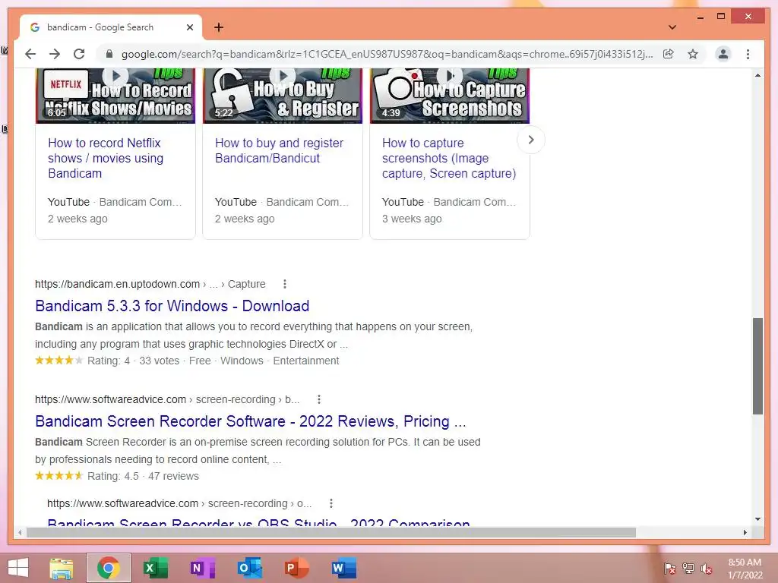Viewport: 778px width, 583px height.
Task: Open the Windows Start menu
Action: coord(18,568)
